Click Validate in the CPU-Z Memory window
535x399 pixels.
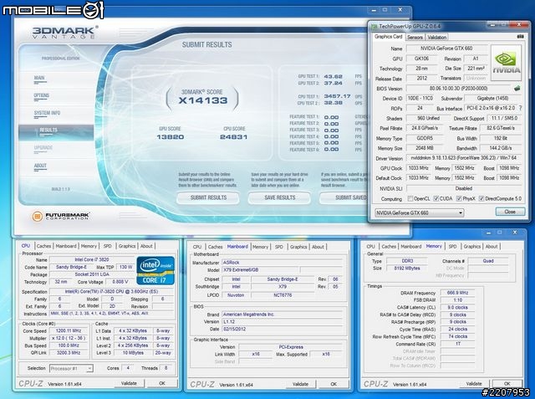tap(474, 384)
